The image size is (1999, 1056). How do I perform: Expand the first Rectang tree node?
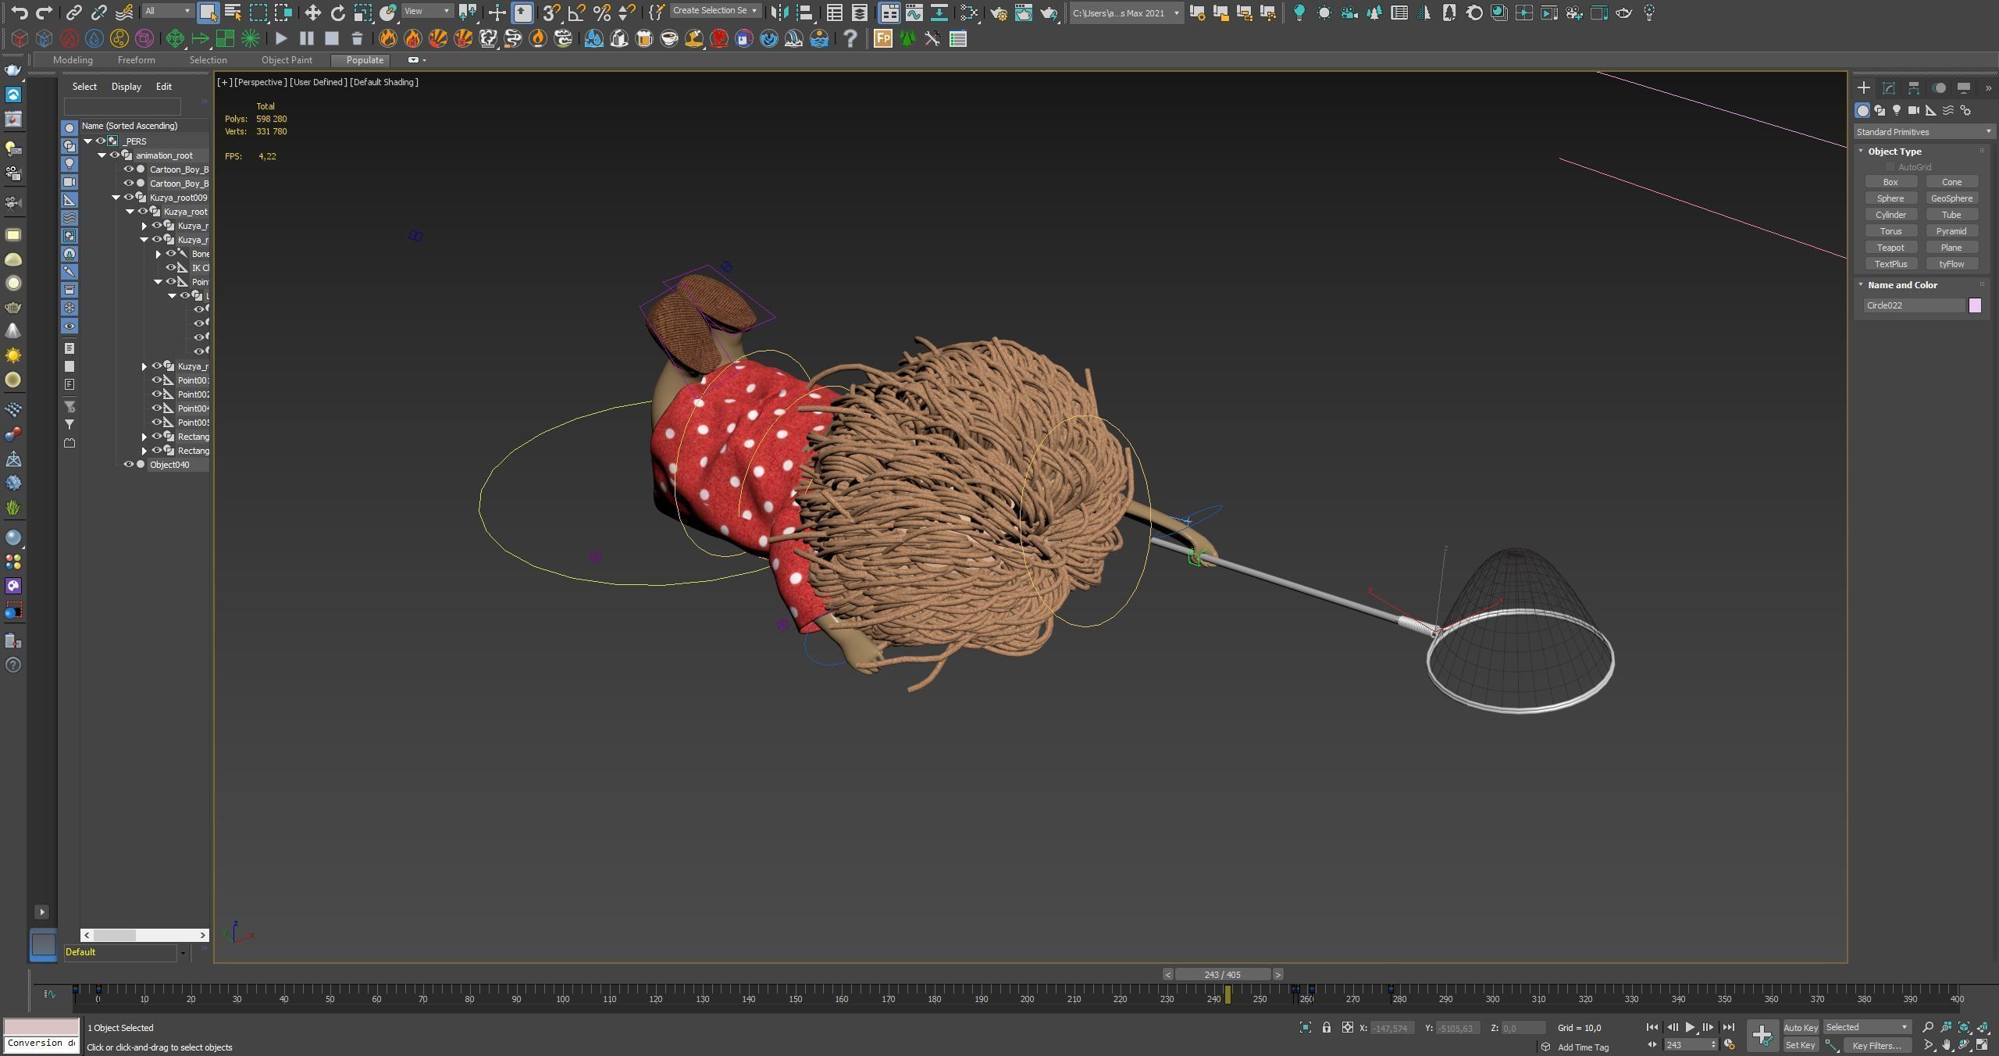pos(144,436)
